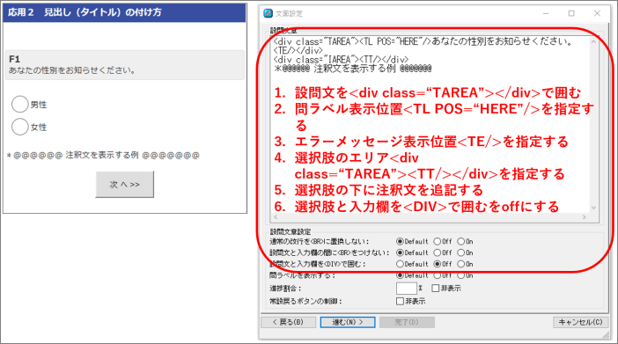Check the 非表示 box for 常設戻るボタンの制御
The width and height of the screenshot is (618, 344).
pos(400,302)
